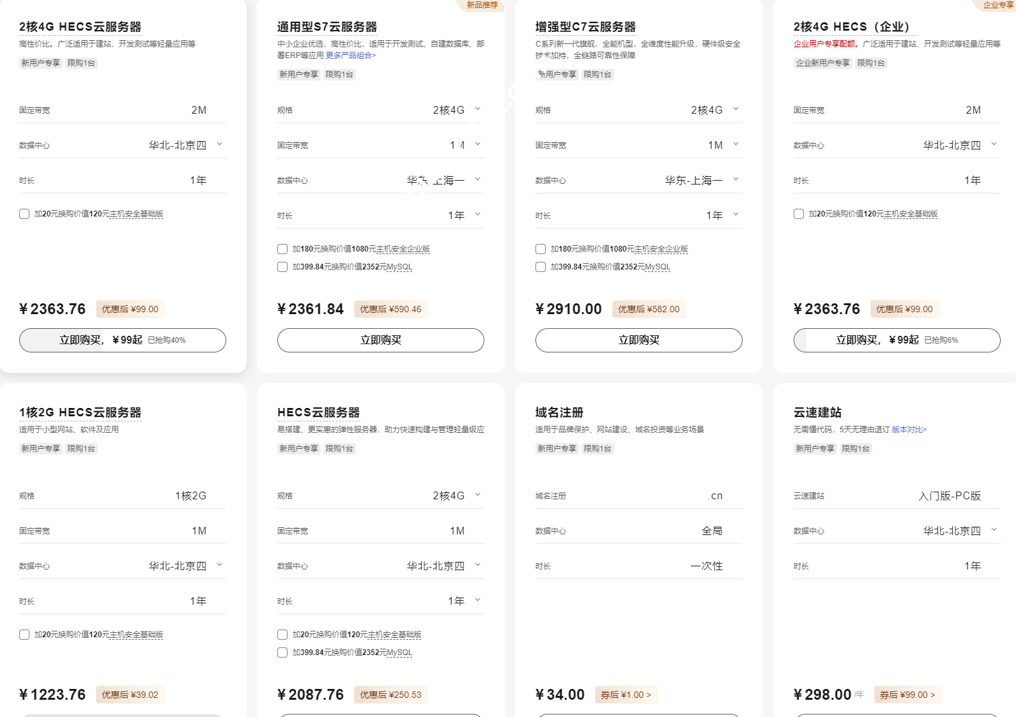Image resolution: width=1016 pixels, height=717 pixels.
Task: Click the 券后 ¥1.00 > coupon tag
Action: (626, 695)
